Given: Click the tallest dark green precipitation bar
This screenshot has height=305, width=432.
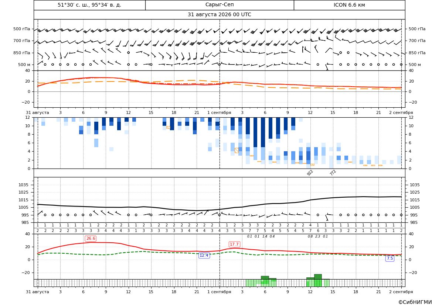Looking at the screenshot, I should pos(318,277).
